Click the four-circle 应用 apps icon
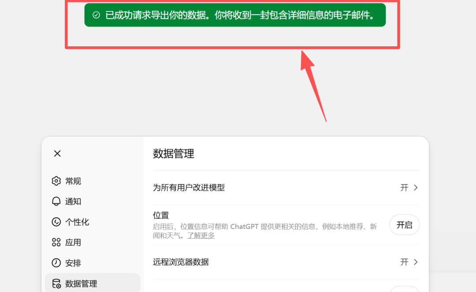The width and height of the screenshot is (476, 292). (x=56, y=242)
